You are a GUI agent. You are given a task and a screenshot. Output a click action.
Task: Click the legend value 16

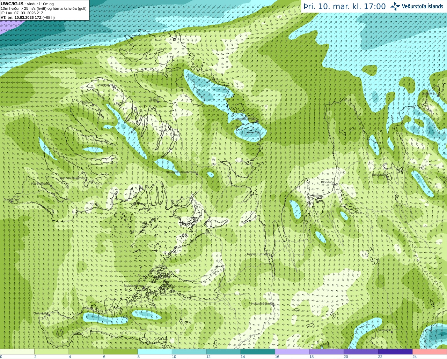pos(277,357)
